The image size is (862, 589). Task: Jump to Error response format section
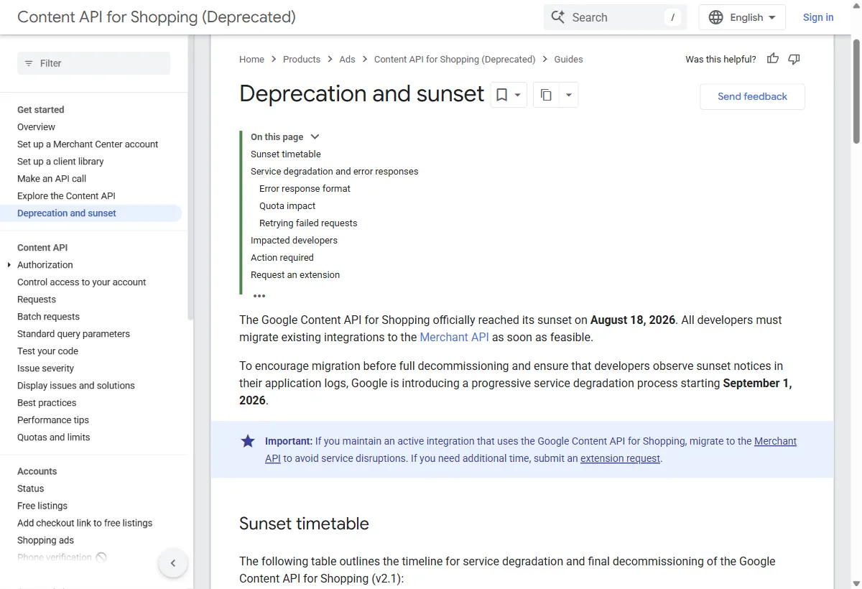point(305,188)
